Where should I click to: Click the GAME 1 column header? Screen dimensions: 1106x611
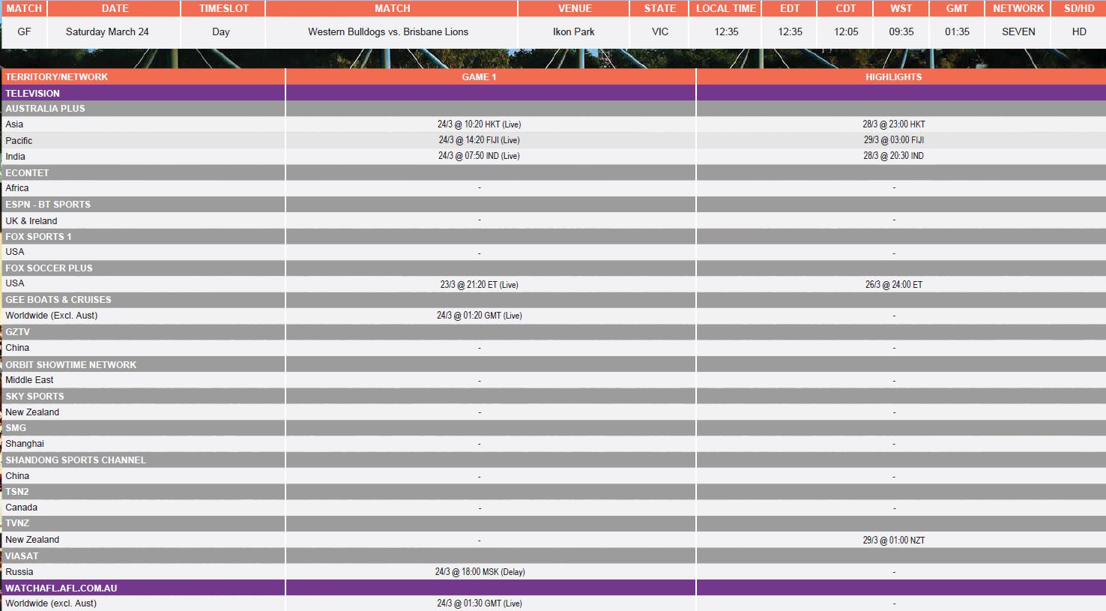(491, 76)
